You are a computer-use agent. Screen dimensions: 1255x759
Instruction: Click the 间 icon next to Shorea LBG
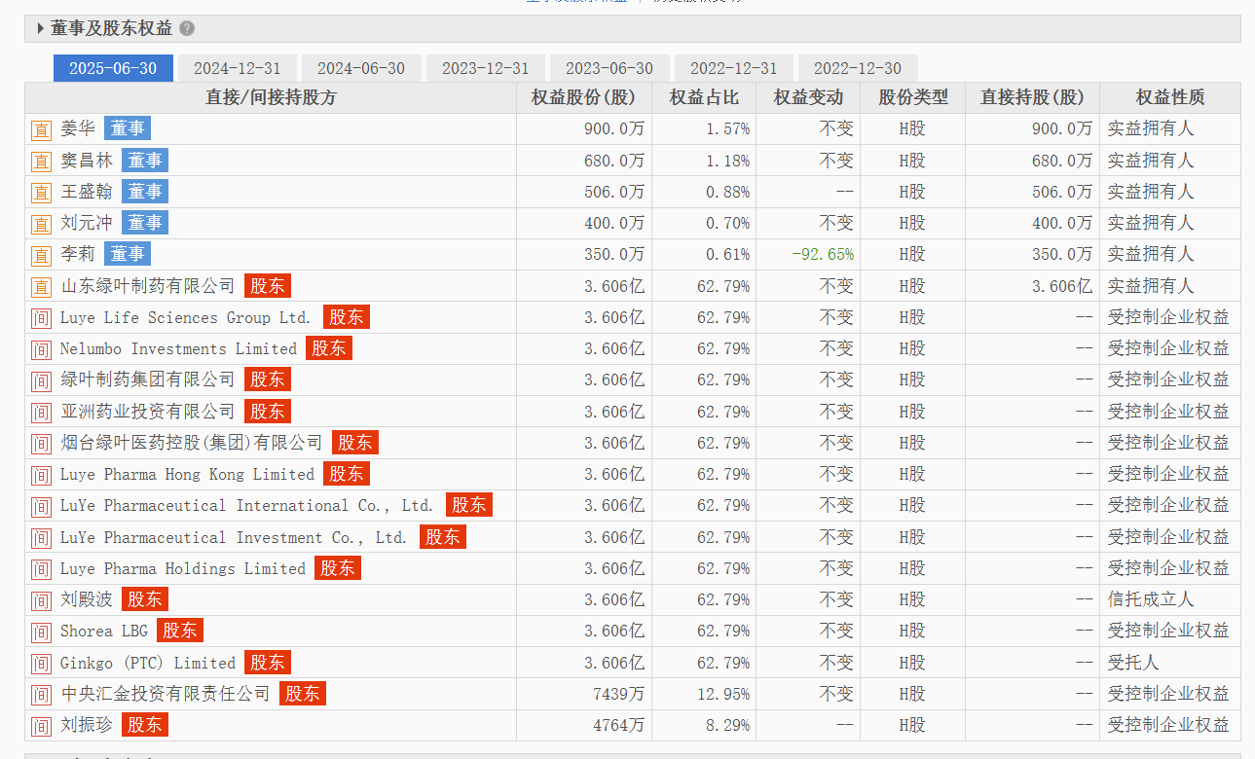click(41, 632)
